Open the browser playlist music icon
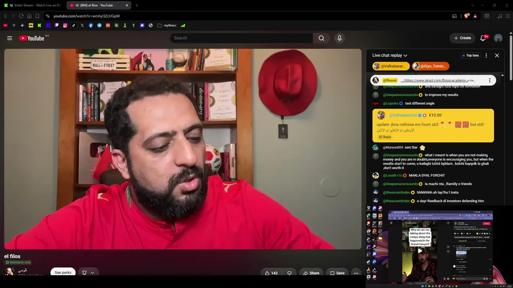 pyautogui.click(x=499, y=16)
